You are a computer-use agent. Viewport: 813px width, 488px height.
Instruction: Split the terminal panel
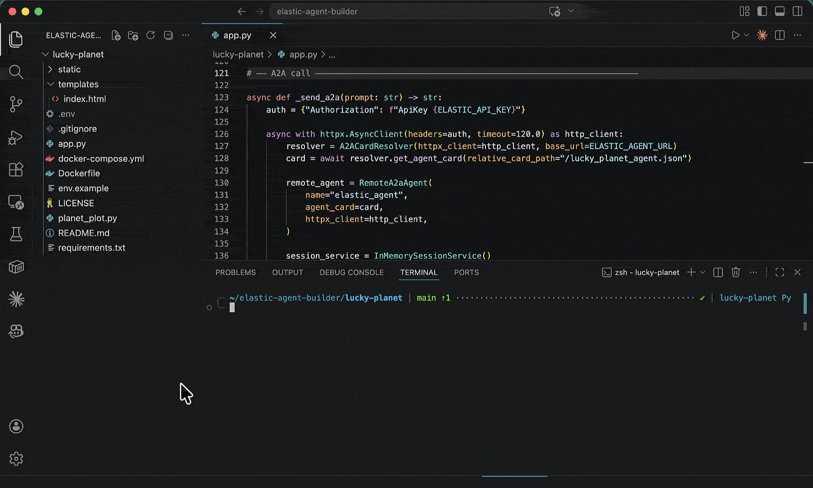(718, 272)
